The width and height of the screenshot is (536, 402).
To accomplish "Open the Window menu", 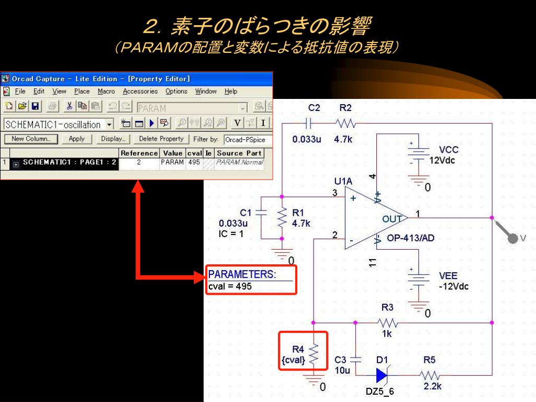I will pyautogui.click(x=206, y=91).
